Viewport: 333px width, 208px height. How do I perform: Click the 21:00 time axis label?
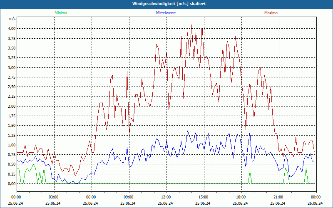tap(279, 197)
